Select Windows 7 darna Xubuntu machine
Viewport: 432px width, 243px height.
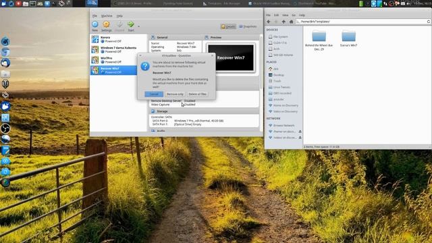(x=119, y=49)
